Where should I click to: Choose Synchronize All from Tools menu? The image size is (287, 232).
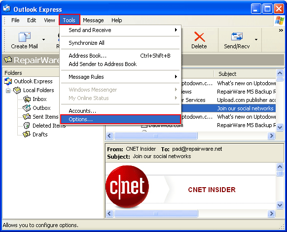click(121, 43)
